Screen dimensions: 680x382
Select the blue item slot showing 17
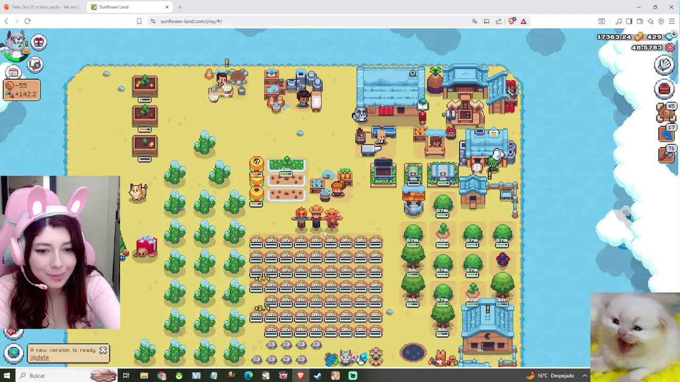click(667, 133)
